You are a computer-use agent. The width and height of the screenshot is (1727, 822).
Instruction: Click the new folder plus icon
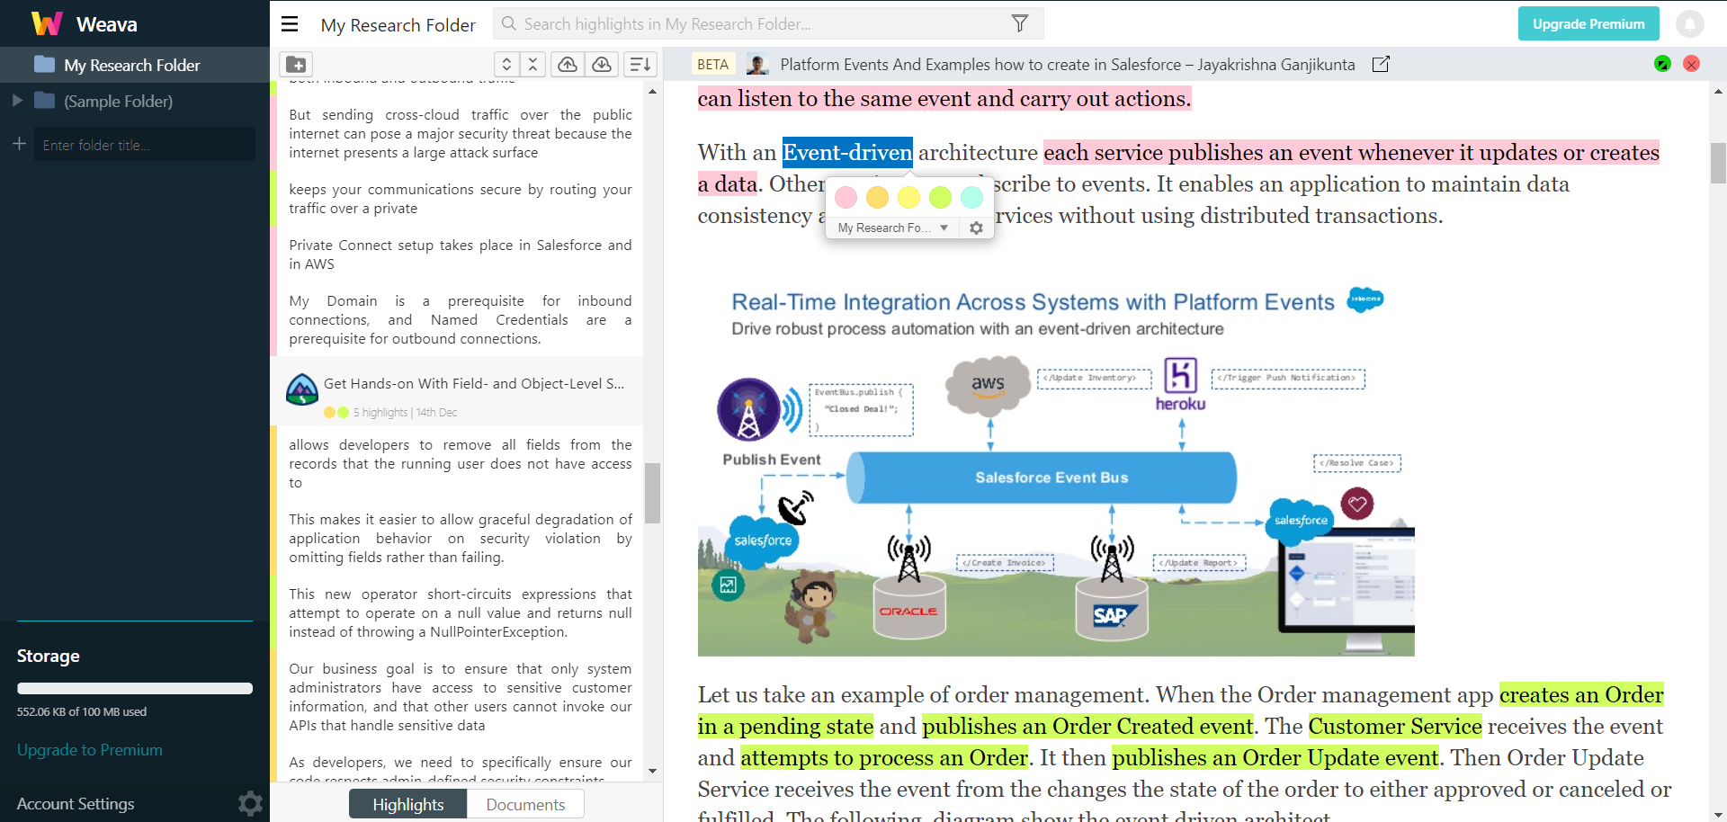click(296, 65)
